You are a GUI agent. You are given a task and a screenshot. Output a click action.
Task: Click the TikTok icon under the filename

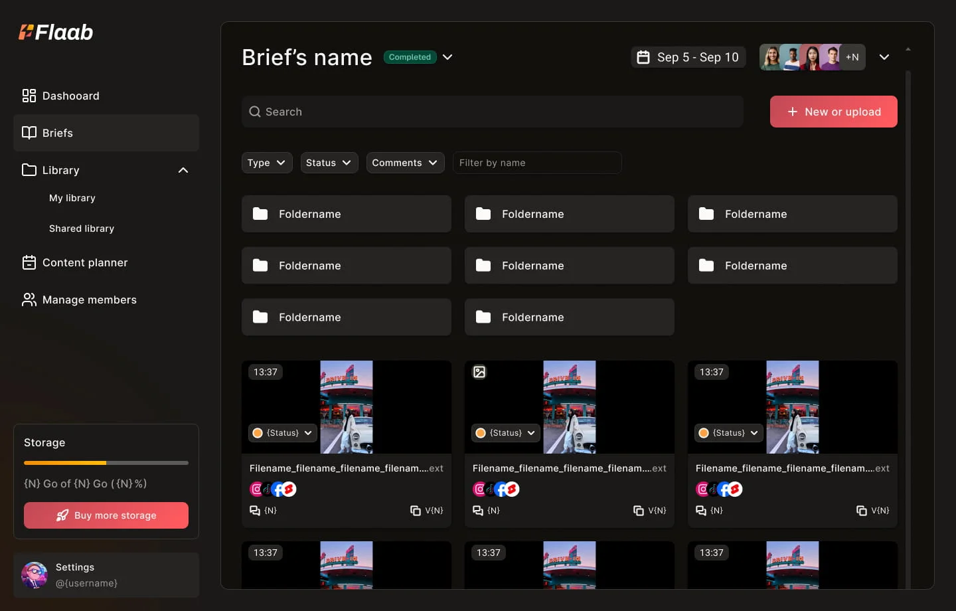click(267, 490)
